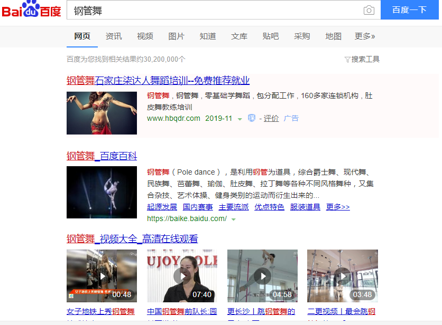Play the 07:40 UJOY video
Image resolution: width=442 pixels, height=325 pixels.
point(182,276)
